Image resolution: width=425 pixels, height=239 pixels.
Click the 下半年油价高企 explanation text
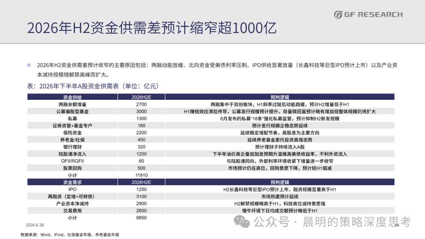tap(280, 154)
